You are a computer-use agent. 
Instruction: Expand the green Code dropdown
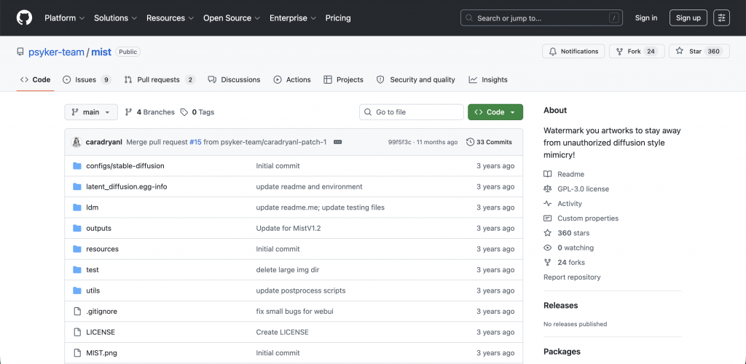point(495,112)
